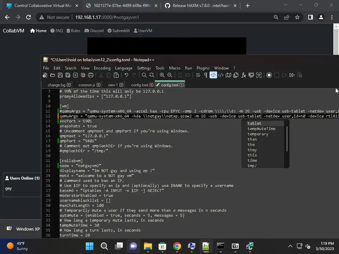Open the Subreddit link
Image resolution: width=339 pixels, height=254 pixels.
point(119,31)
